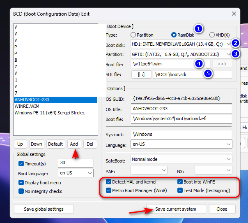
Task: Click the Default button
Action: (55, 144)
